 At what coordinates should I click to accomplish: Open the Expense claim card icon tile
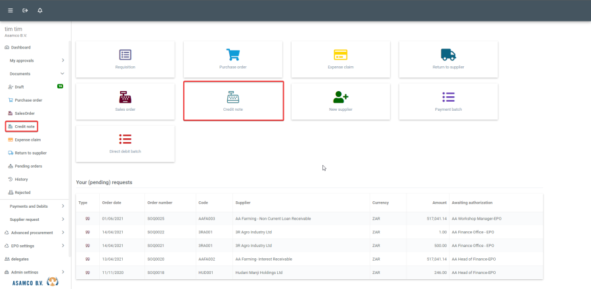340,59
